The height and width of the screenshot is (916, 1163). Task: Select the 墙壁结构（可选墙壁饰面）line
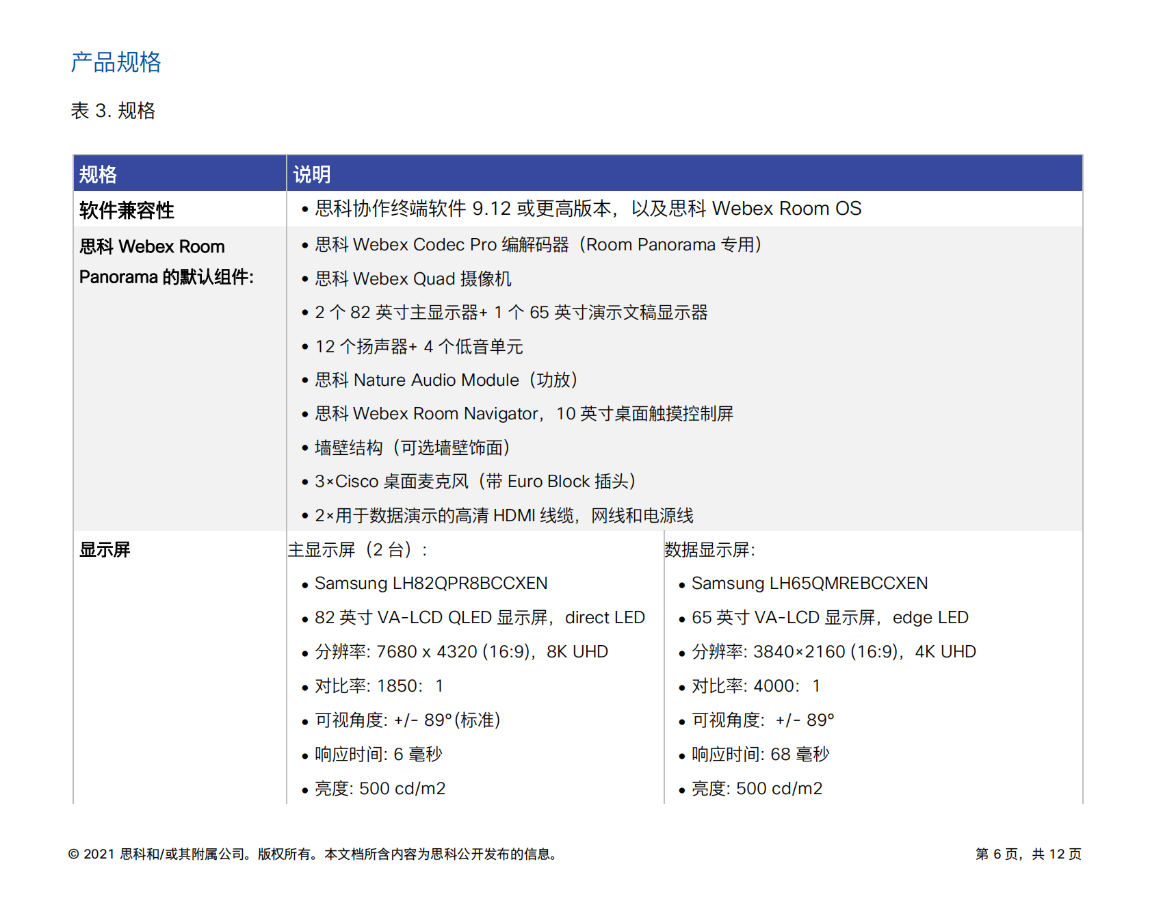[413, 448]
